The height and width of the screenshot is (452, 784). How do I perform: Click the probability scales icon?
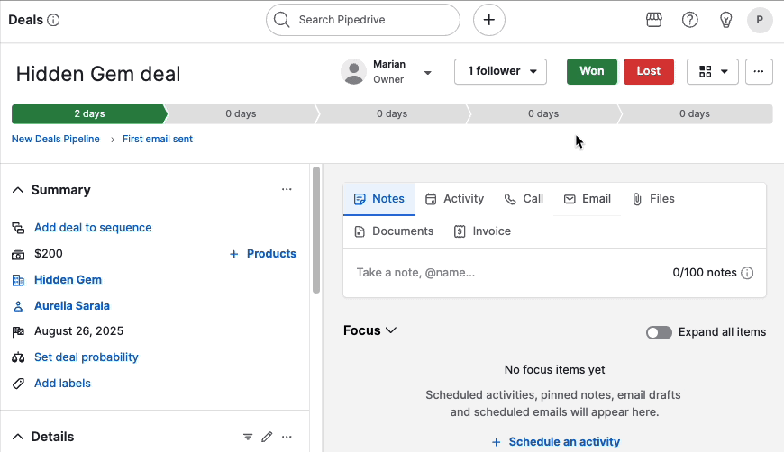click(18, 357)
